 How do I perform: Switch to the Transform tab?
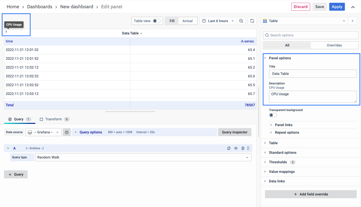54,119
